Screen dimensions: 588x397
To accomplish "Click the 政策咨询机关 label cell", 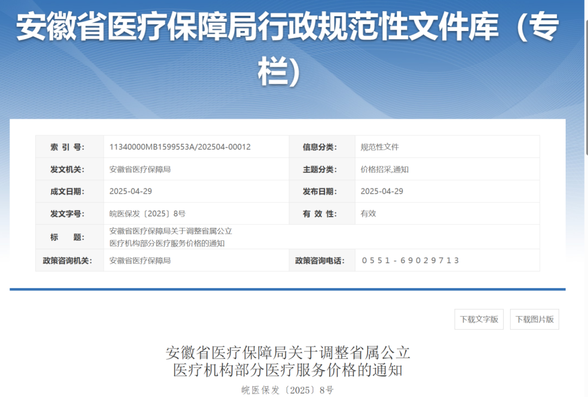I will 69,260.
